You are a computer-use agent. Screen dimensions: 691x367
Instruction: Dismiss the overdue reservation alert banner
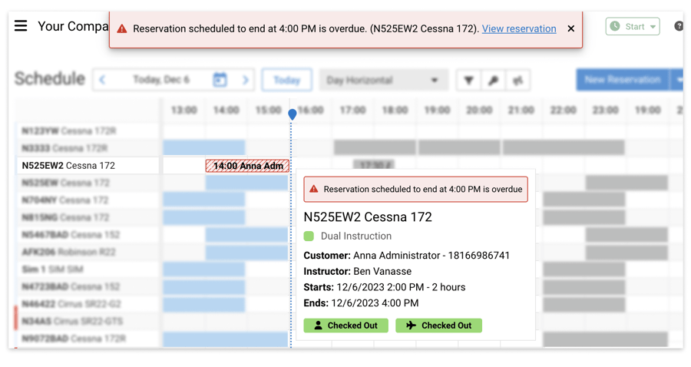click(571, 29)
